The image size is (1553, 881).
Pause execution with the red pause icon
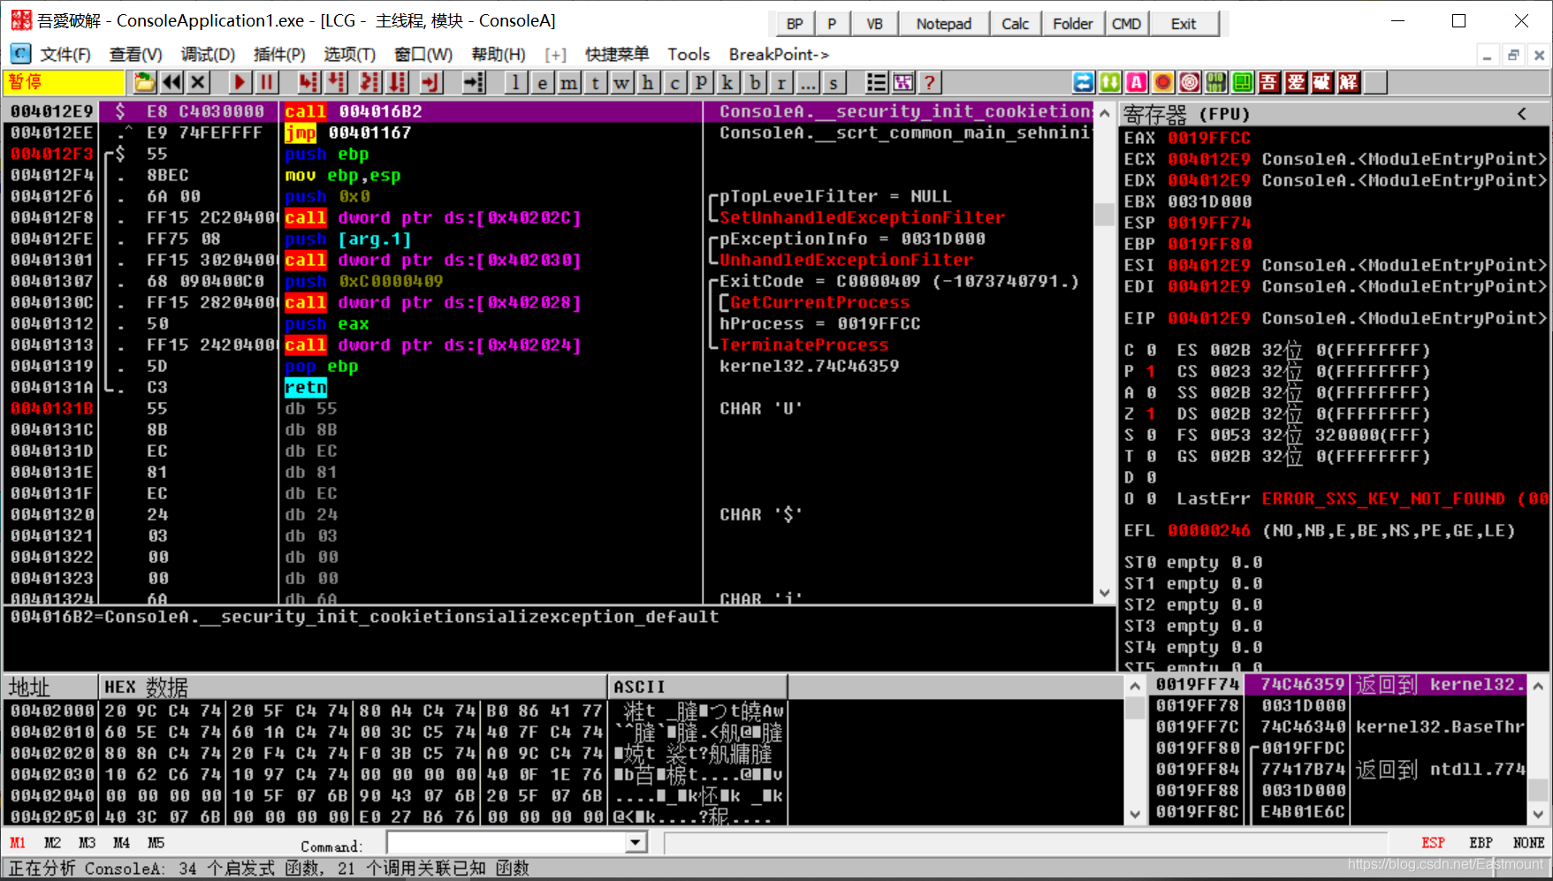266,83
